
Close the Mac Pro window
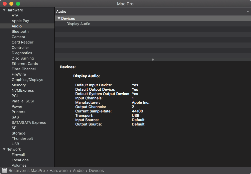coord(5,4)
